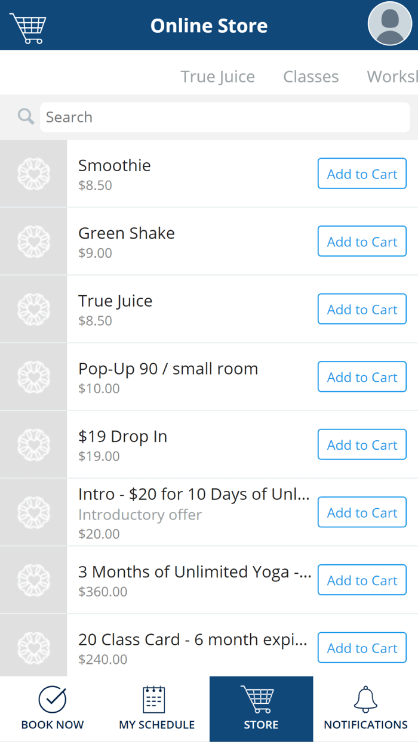Open the user profile avatar
The image size is (418, 742).
(389, 25)
